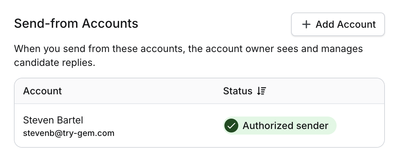The width and height of the screenshot is (396, 163).
Task: Toggle the Status column sort icon
Action: coord(262,91)
